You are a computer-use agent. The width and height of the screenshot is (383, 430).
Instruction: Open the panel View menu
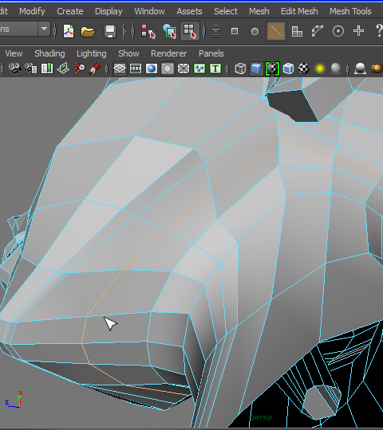tap(14, 53)
